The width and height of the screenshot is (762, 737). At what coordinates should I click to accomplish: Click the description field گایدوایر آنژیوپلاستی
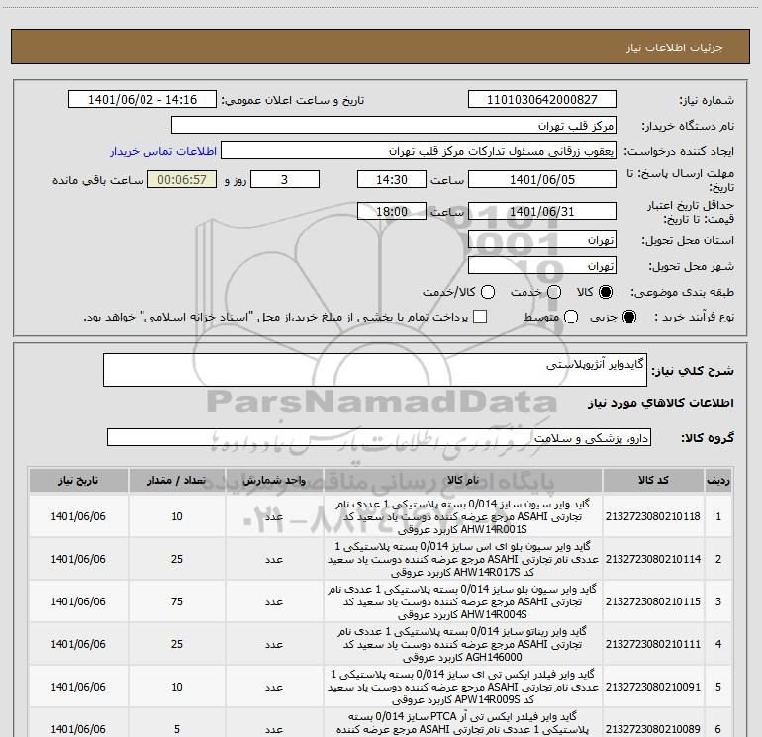click(x=375, y=370)
